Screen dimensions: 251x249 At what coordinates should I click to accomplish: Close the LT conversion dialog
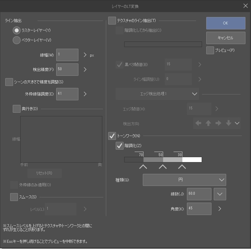tap(245, 6)
